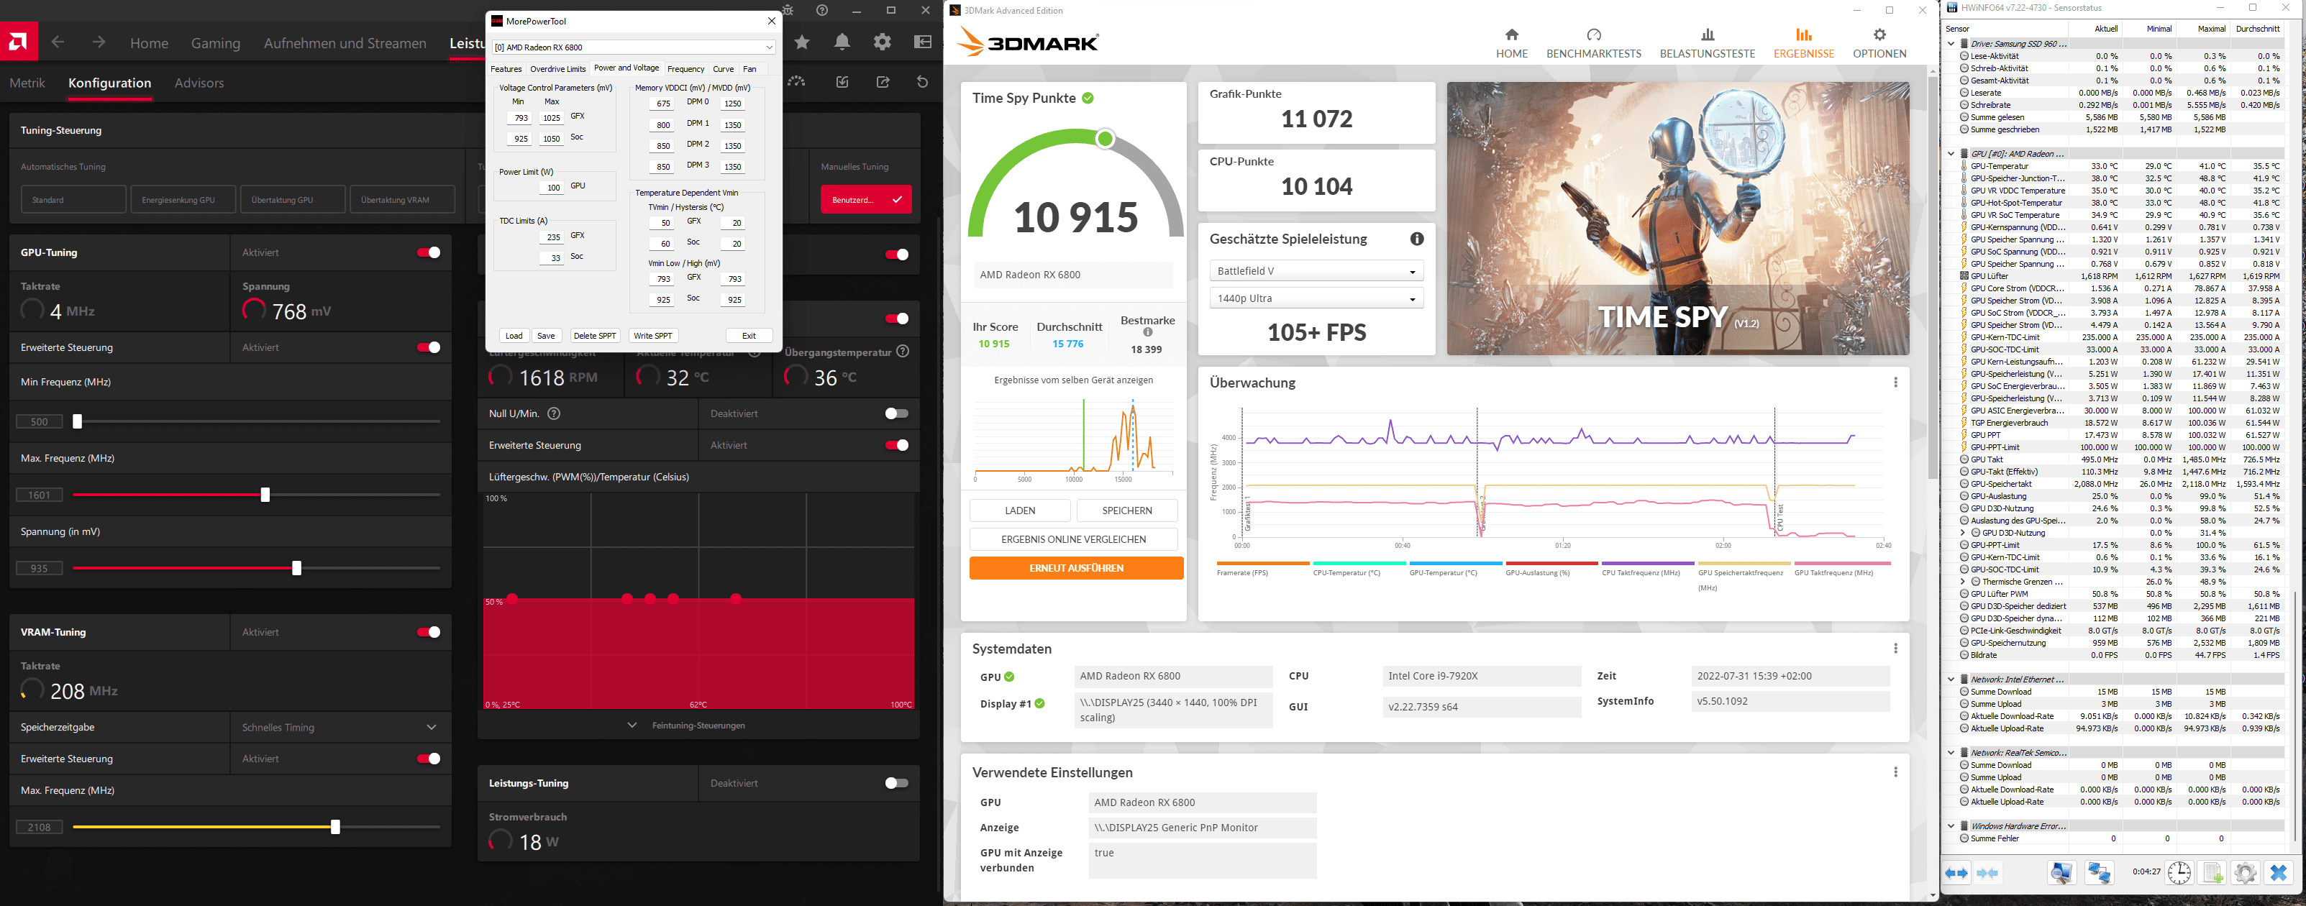Toggle Null U/Min. switch

[896, 413]
